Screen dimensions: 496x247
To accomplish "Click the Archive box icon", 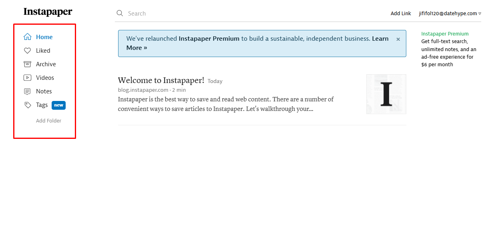I will tap(27, 64).
